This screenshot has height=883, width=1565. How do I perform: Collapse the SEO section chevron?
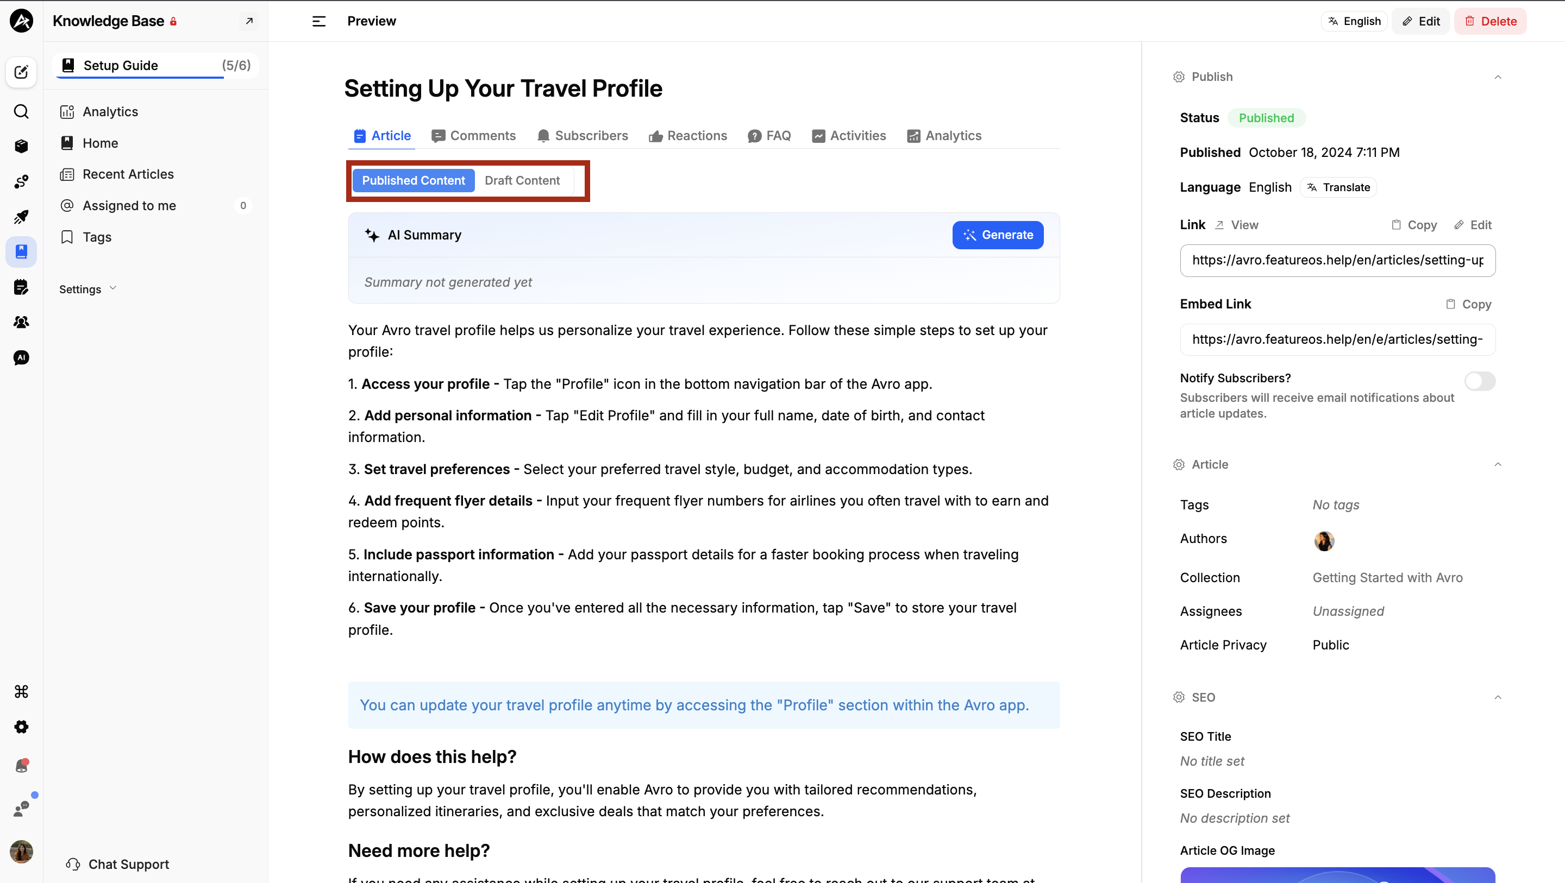tap(1498, 697)
